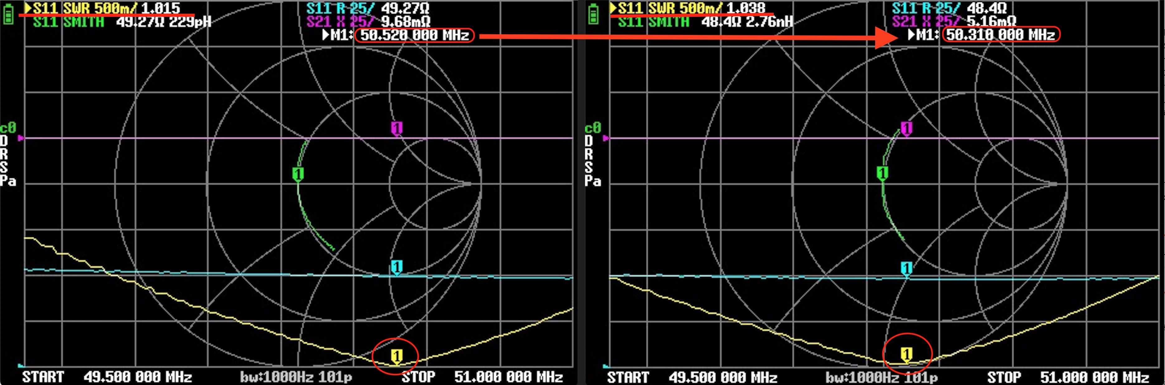1165x385 pixels.
Task: Click bw:1000Hz 101p on left screen
Action: coord(296,377)
